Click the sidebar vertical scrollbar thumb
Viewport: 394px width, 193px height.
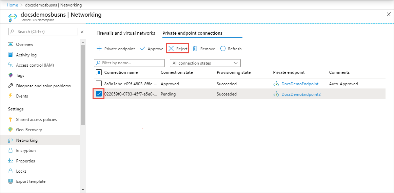pyautogui.click(x=83, y=85)
